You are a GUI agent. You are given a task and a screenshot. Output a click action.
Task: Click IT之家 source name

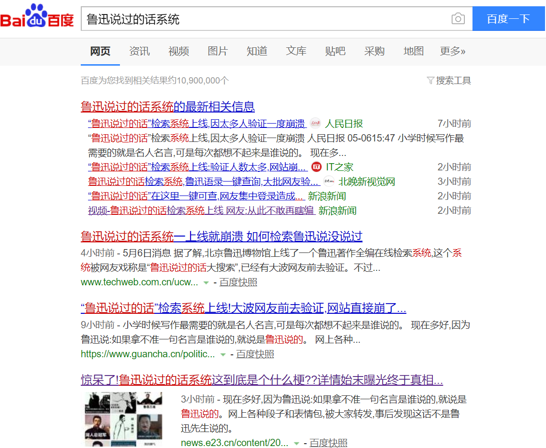point(339,167)
